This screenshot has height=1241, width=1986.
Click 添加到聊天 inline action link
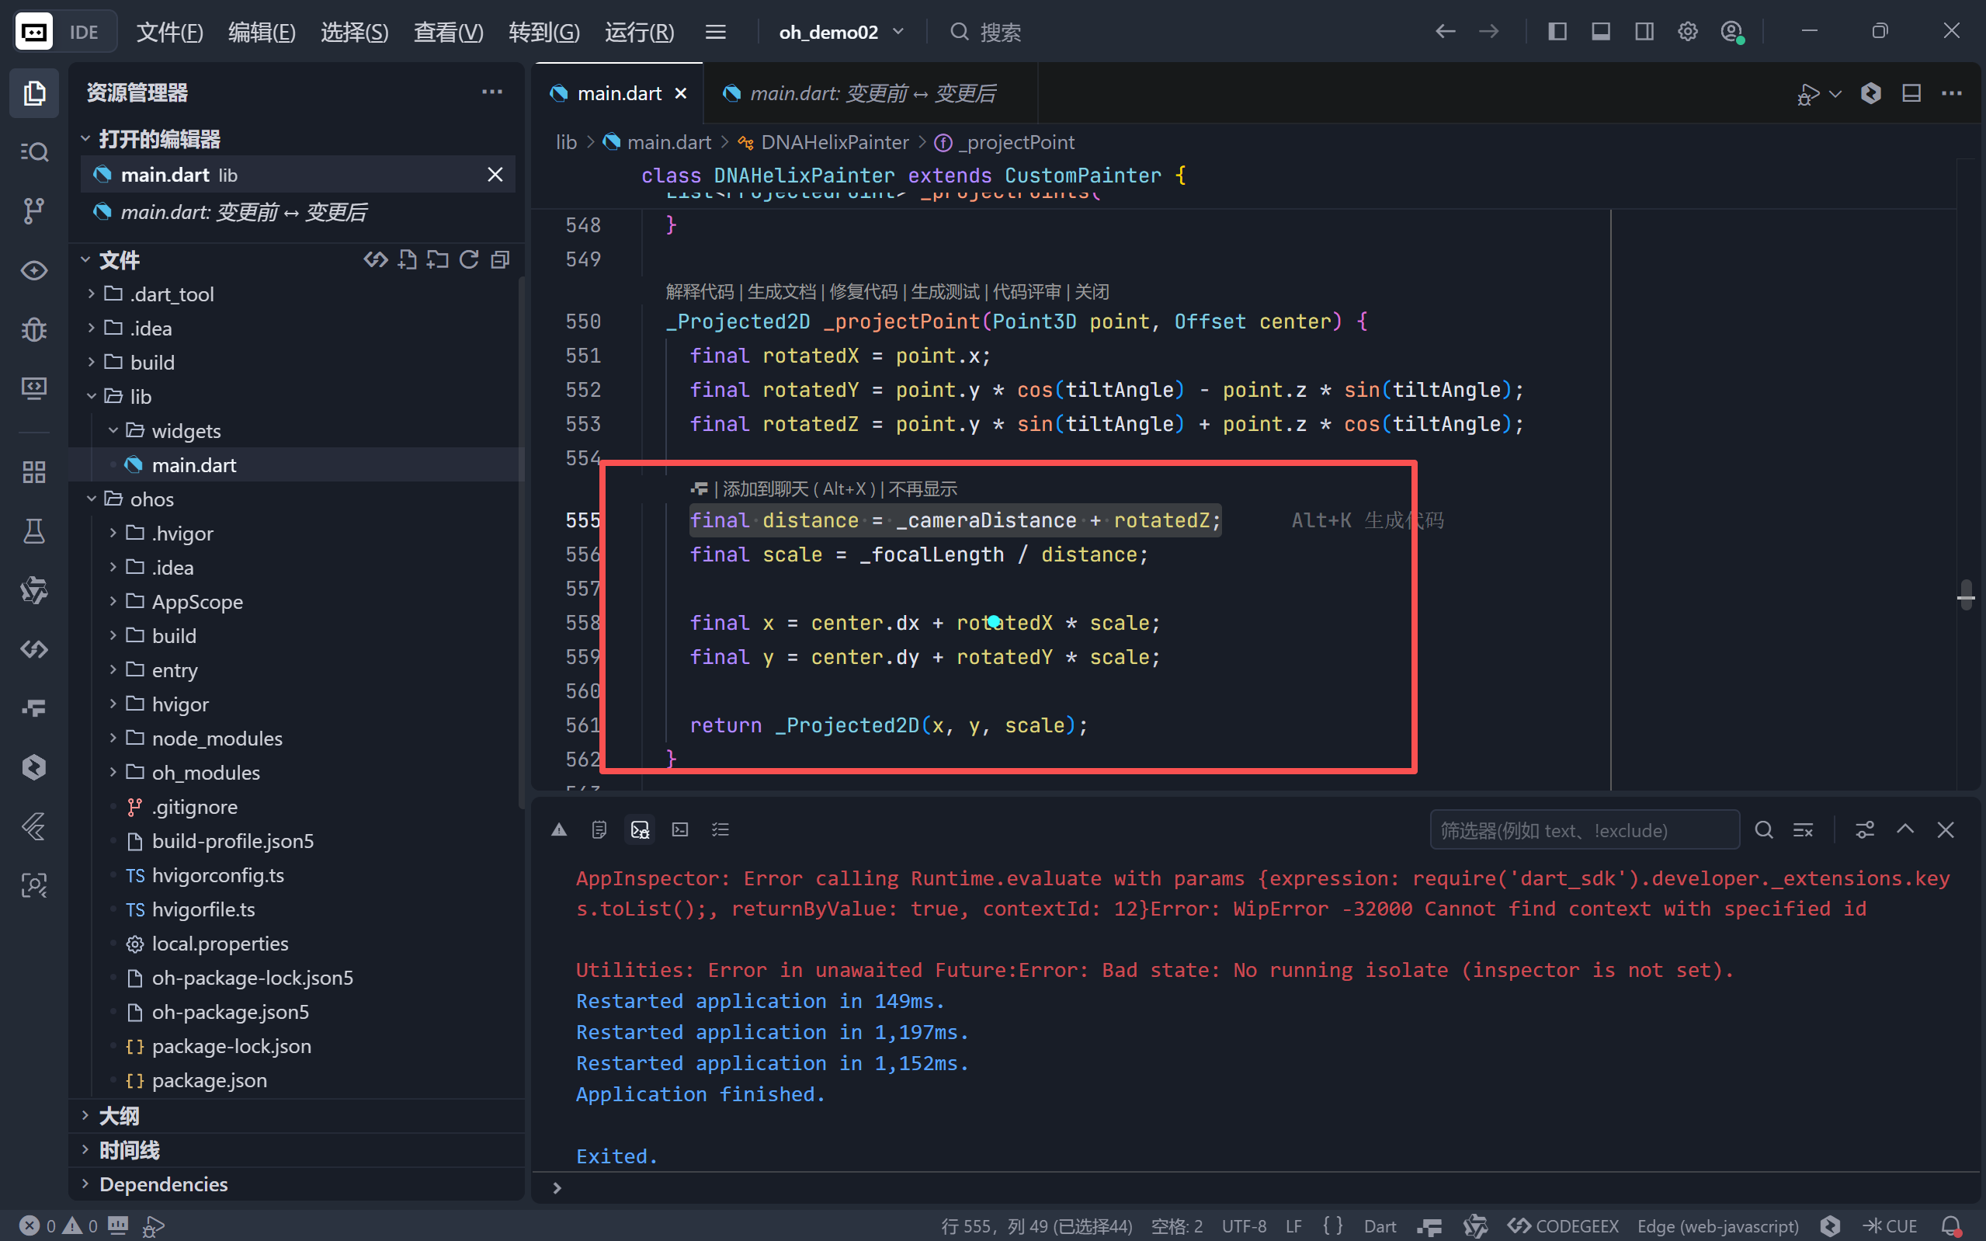(x=764, y=488)
